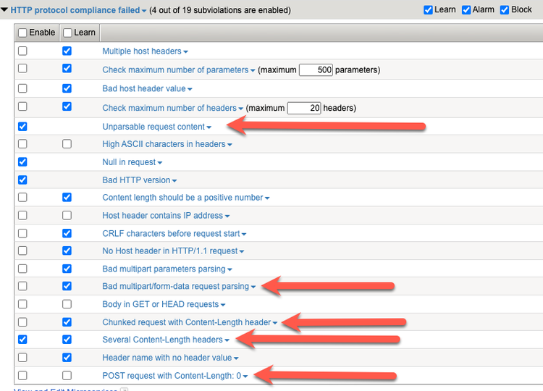Uncheck Learn for Several Content-Length headers
The width and height of the screenshot is (543, 391).
67,339
